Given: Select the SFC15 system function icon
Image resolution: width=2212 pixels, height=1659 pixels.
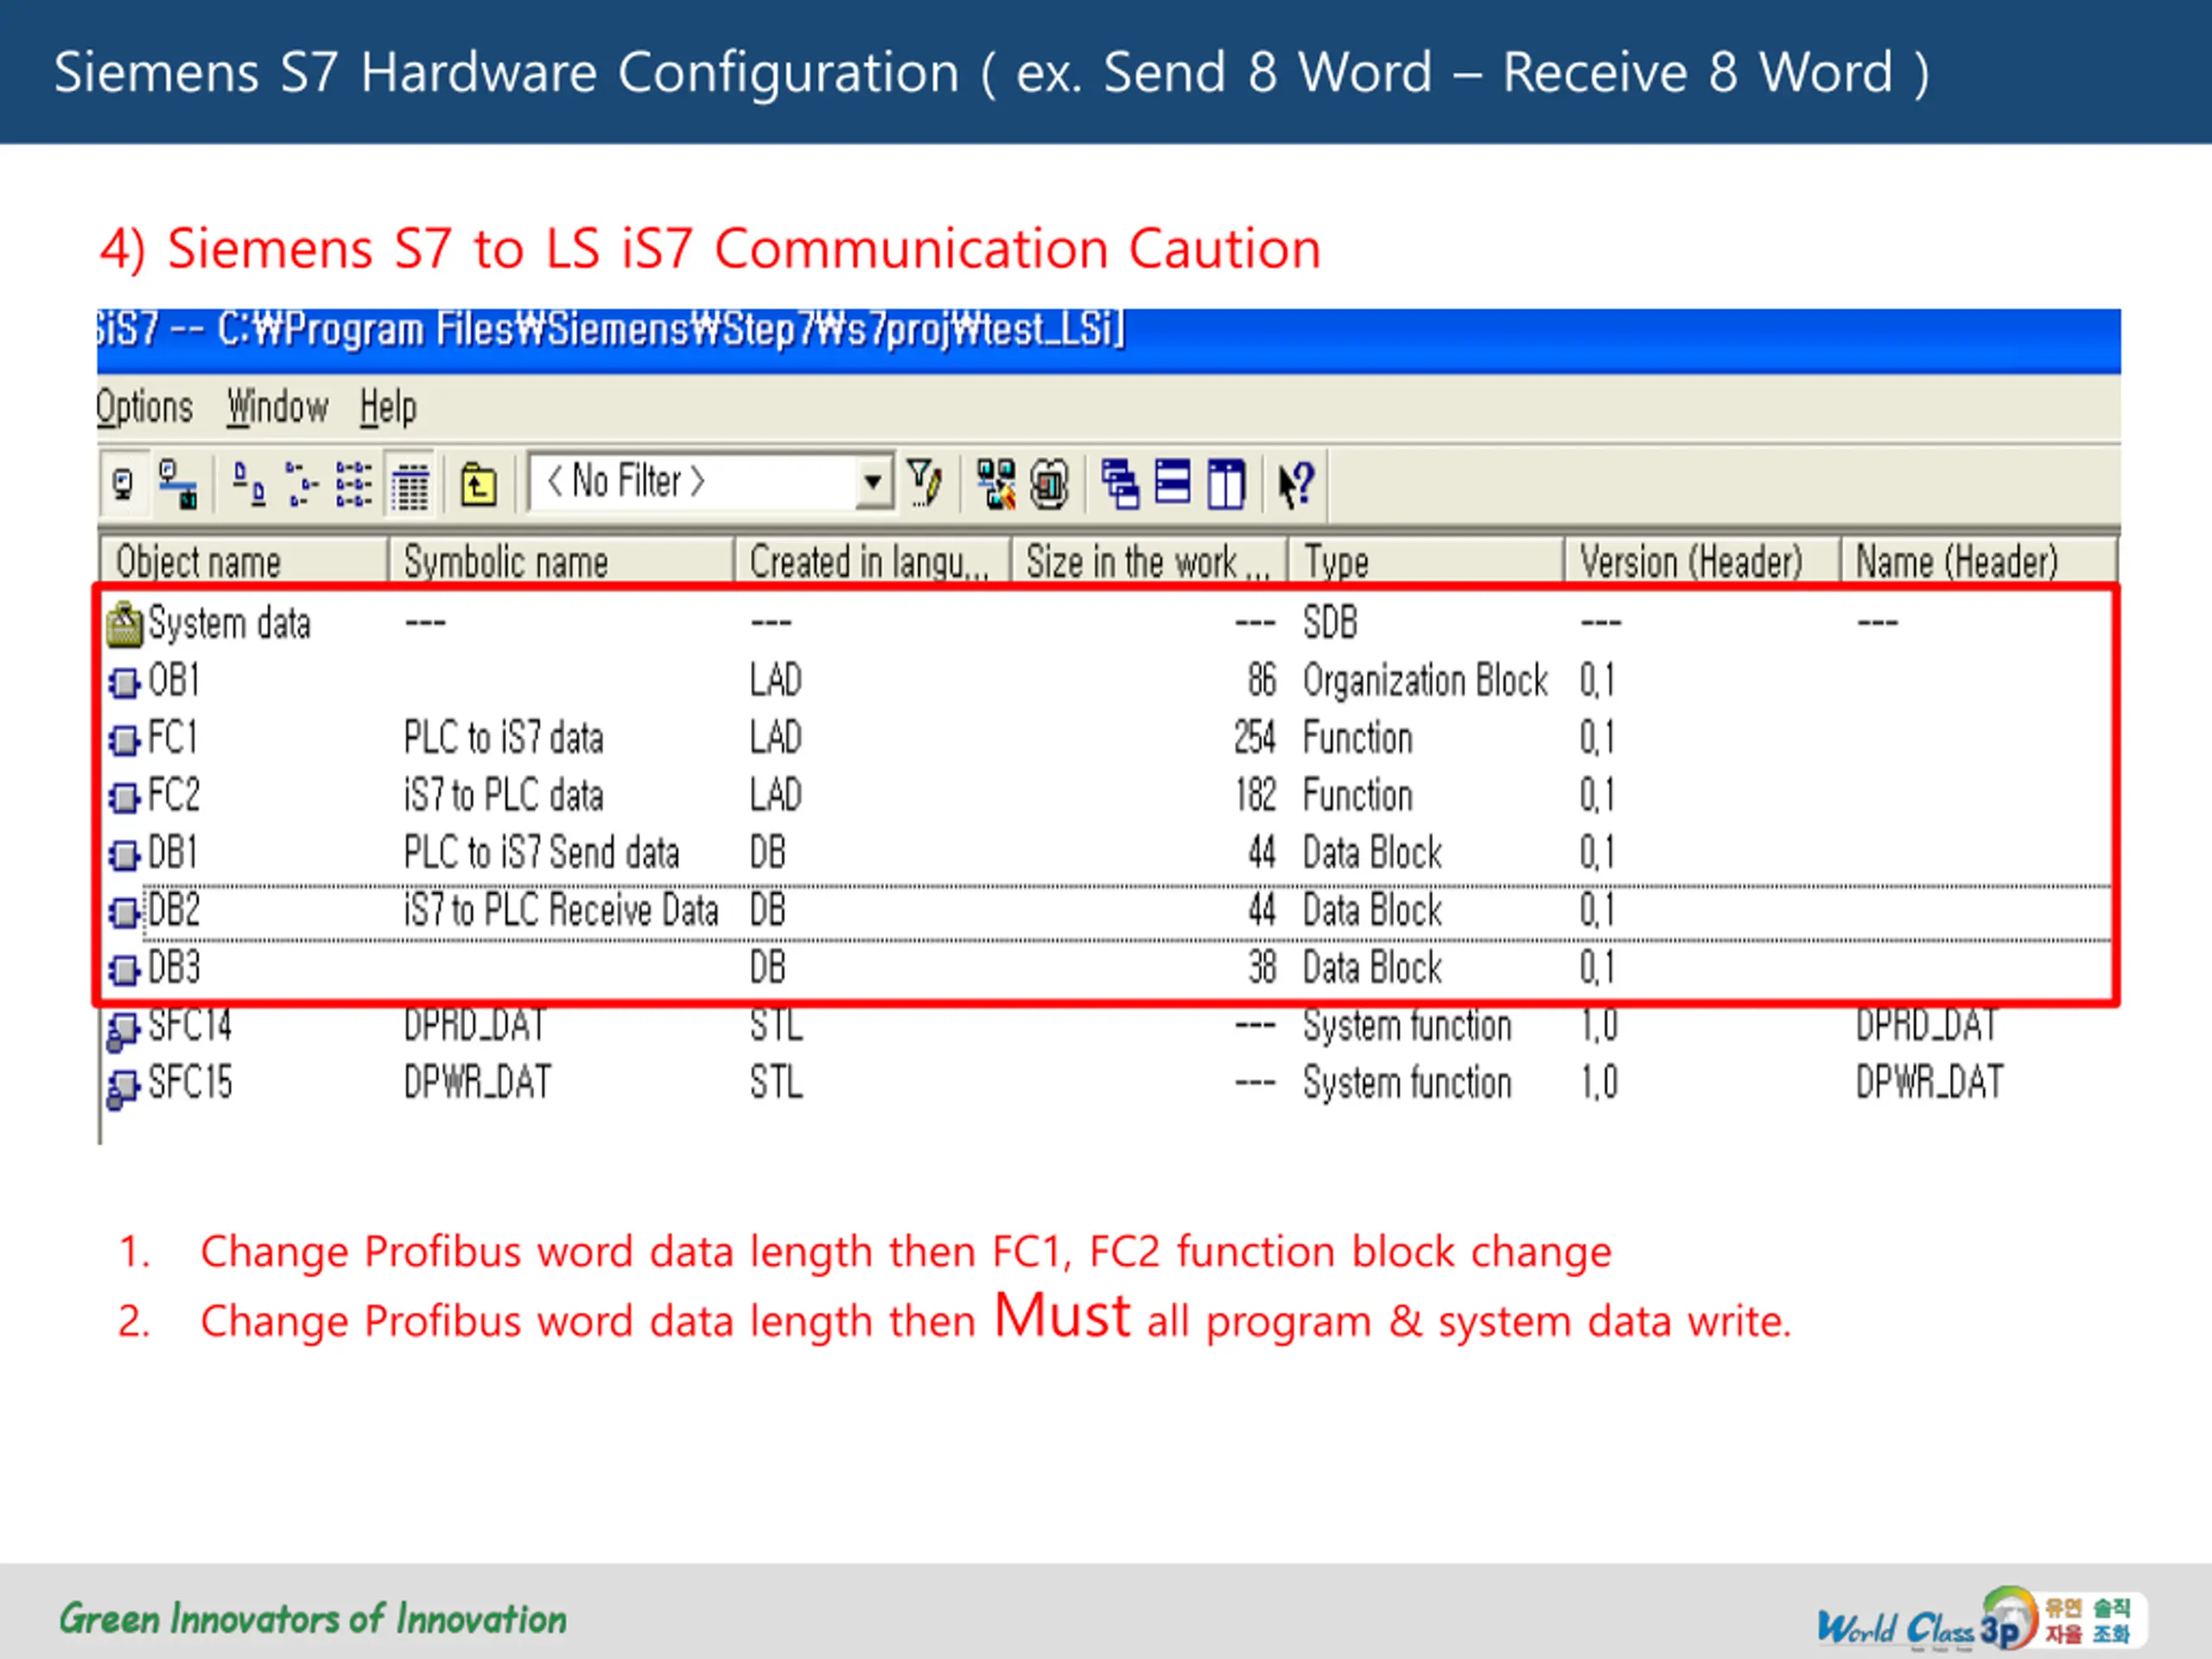Looking at the screenshot, I should point(123,1088).
